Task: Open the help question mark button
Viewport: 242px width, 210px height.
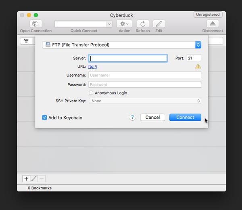Action: (x=132, y=117)
